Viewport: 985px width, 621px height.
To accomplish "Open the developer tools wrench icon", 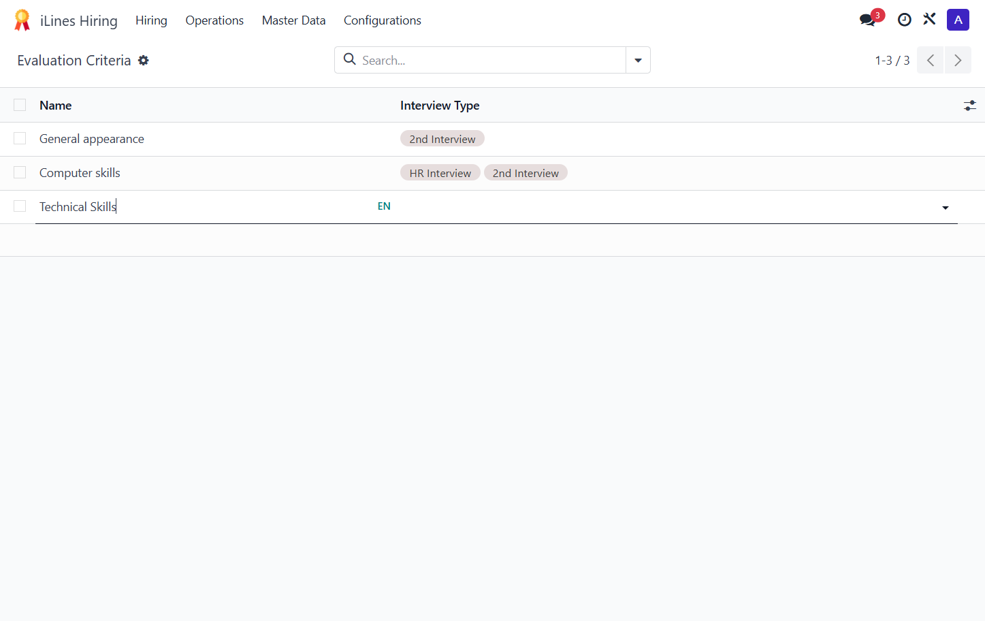I will [929, 20].
